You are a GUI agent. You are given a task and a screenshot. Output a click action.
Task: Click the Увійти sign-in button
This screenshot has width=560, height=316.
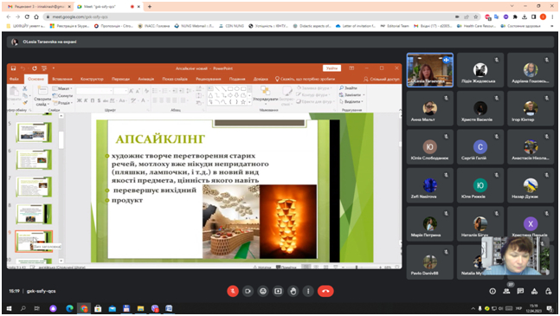point(331,68)
